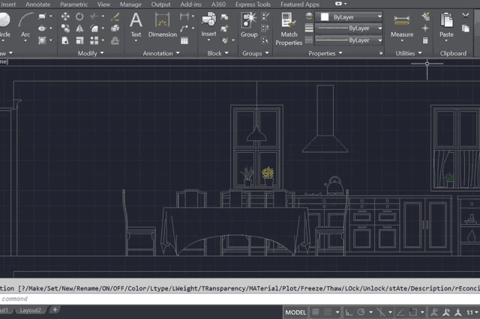Switch to the Layout2 tab
The height and width of the screenshot is (319, 480).
(30, 310)
